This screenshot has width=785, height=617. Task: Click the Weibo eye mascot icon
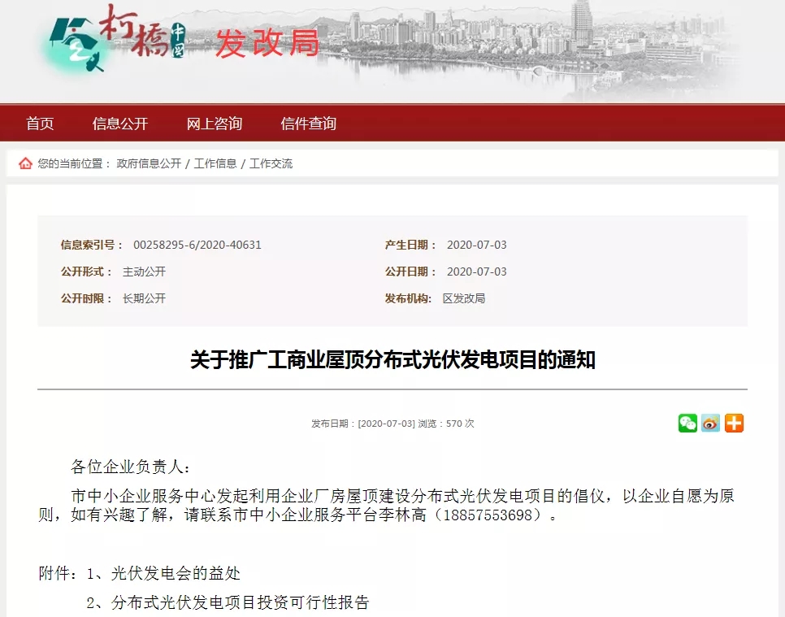click(709, 423)
